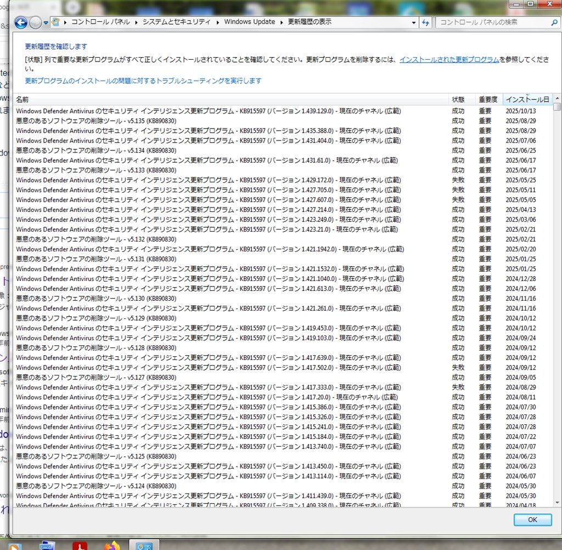The height and width of the screenshot is (550, 562).
Task: Select システムとセキュリティ breadcrumb
Action: (176, 22)
